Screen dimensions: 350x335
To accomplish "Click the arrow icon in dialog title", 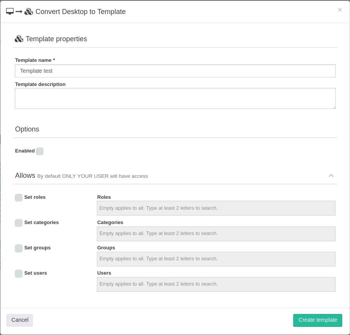I will point(19,12).
